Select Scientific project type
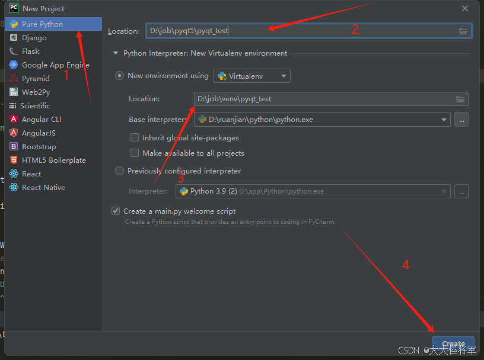This screenshot has width=484, height=360. [53, 105]
